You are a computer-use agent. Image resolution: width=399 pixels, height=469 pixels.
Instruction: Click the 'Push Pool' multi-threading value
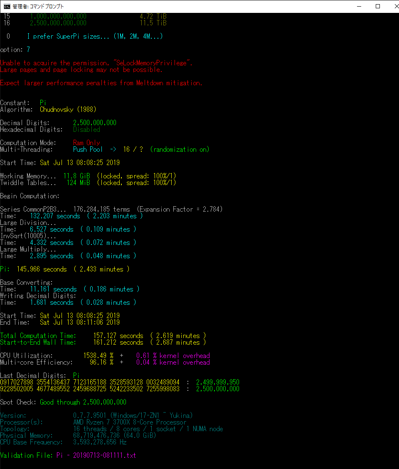click(88, 150)
